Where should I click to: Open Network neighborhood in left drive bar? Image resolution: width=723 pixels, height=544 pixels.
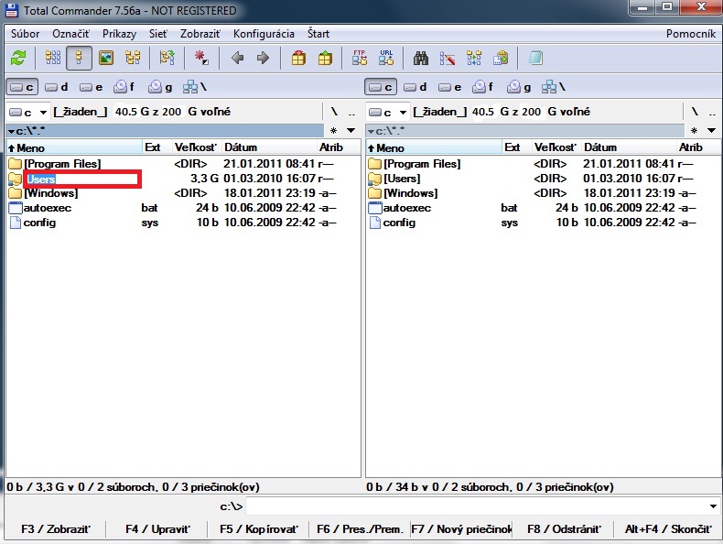[x=195, y=87]
